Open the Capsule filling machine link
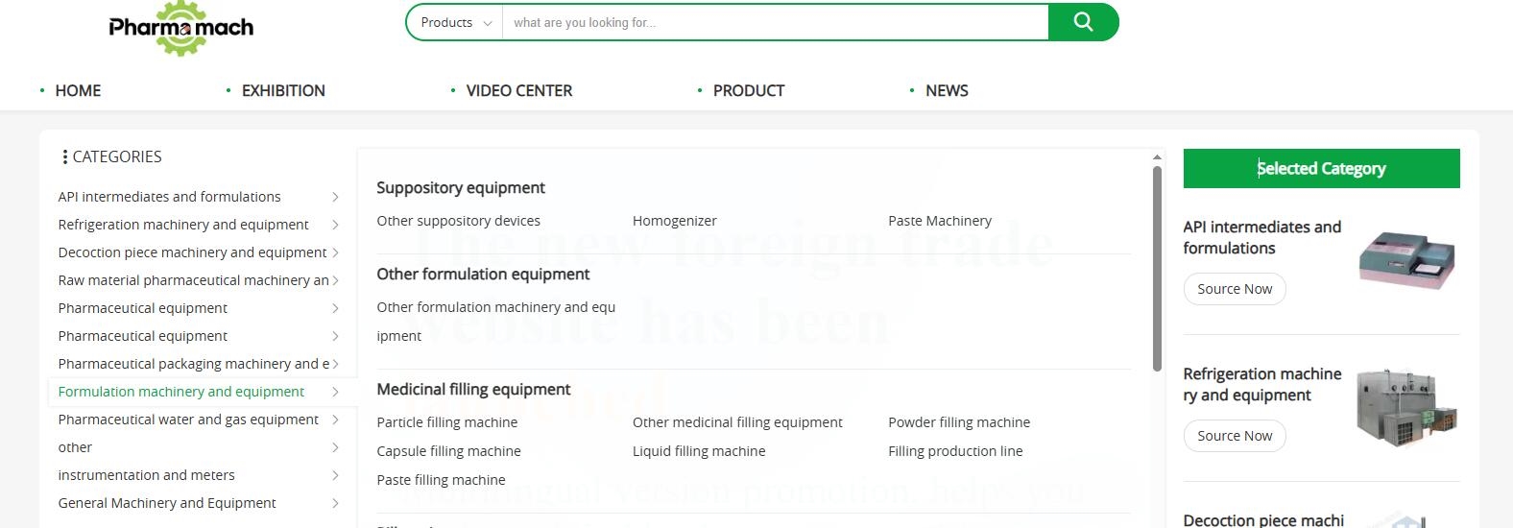 click(448, 451)
